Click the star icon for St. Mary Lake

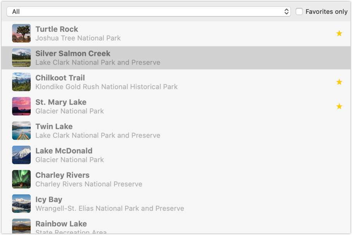[339, 106]
